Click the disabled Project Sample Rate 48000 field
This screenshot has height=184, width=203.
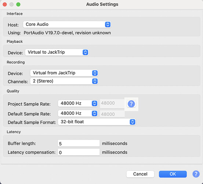point(112,103)
